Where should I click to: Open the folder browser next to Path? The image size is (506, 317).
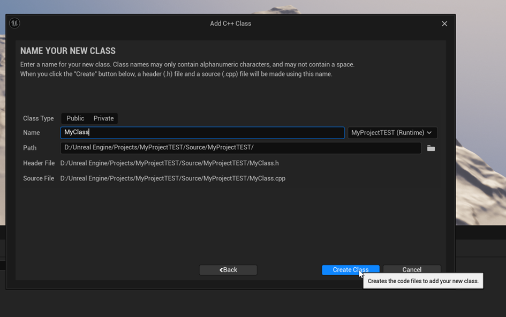(x=431, y=148)
